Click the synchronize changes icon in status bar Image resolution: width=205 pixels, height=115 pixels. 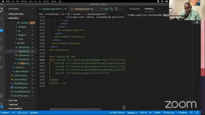[14, 113]
